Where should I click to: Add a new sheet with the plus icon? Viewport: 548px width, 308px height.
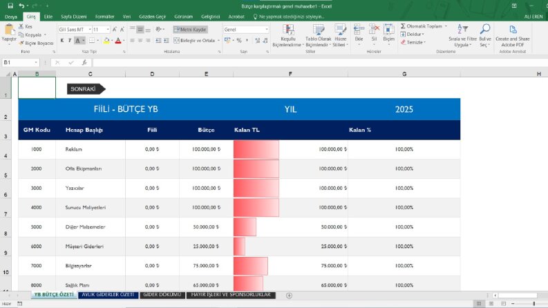click(x=289, y=296)
